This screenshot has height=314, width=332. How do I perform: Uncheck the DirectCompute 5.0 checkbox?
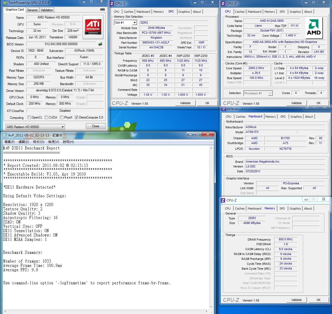click(77, 117)
